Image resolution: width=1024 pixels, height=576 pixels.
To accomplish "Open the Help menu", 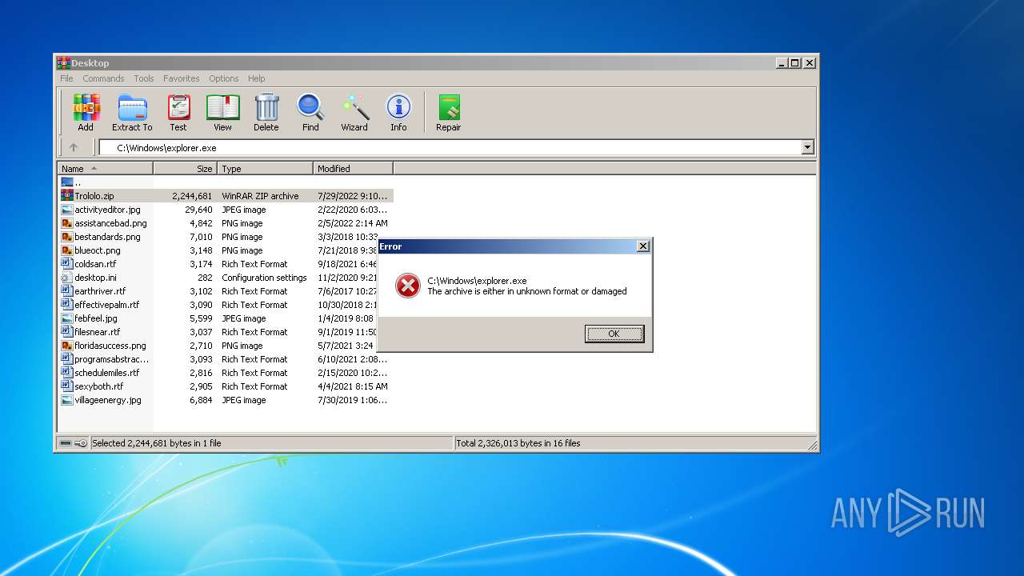I will coord(256,78).
